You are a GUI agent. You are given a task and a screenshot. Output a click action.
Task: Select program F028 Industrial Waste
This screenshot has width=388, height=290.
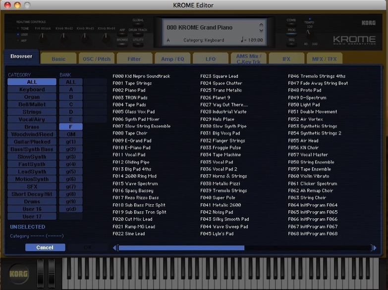pos(223,112)
